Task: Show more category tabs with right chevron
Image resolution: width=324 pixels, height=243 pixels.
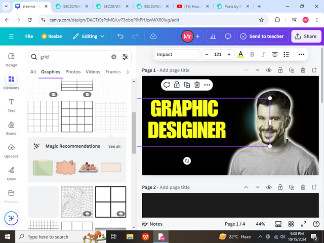Action: 128,72
